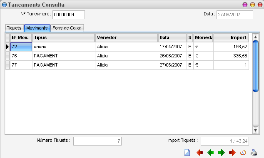The image size is (264, 158).
Task: Click the Número Tiquets field
Action: pyautogui.click(x=97, y=141)
